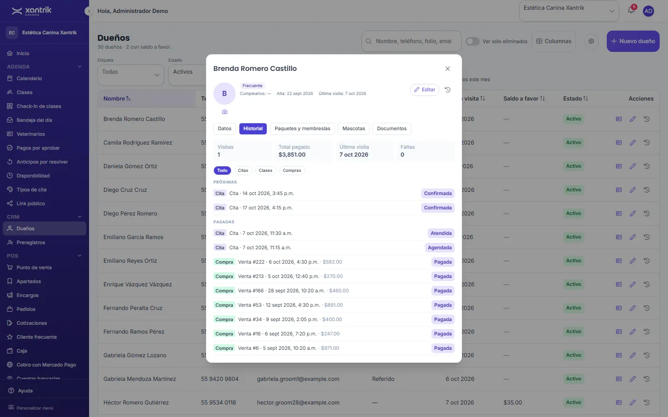Switch to the Mascotas tab
Screen dimensions: 668x417
[x=353, y=129]
